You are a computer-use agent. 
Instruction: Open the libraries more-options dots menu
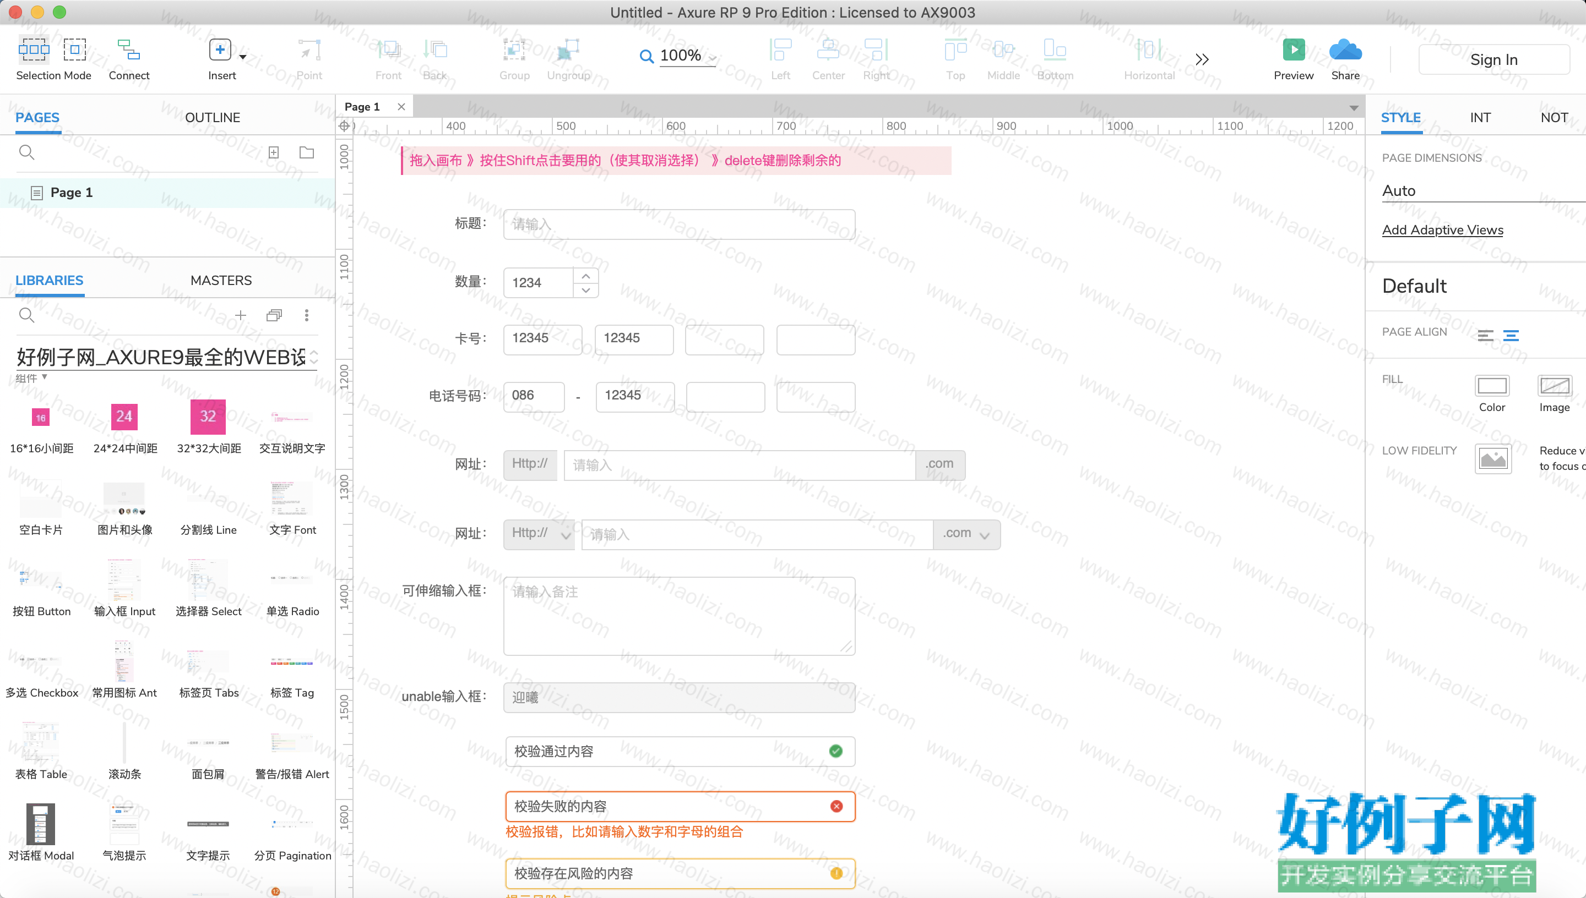coord(307,315)
